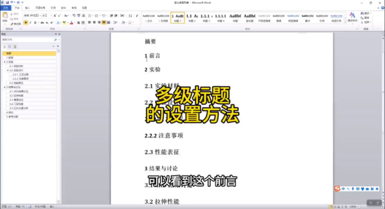This screenshot has width=385, height=209.
Task: Show headings browse view in navigation pane
Action: click(5, 46)
